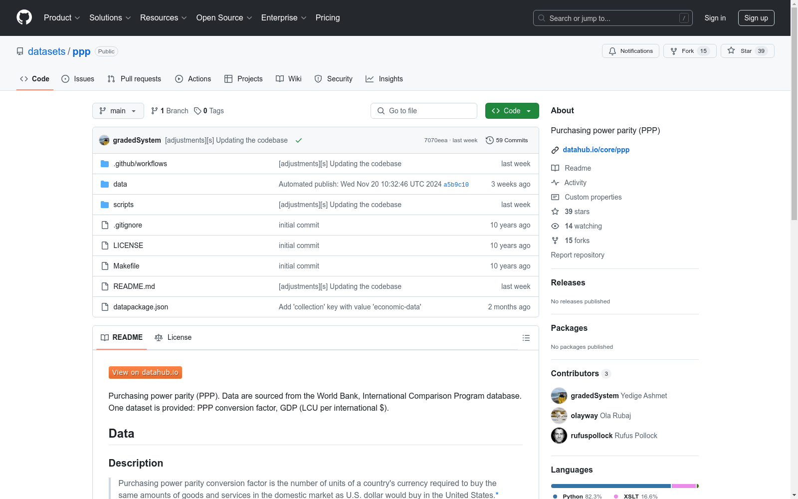Click the repository icon beside datasets
This screenshot has width=798, height=499.
click(x=20, y=51)
